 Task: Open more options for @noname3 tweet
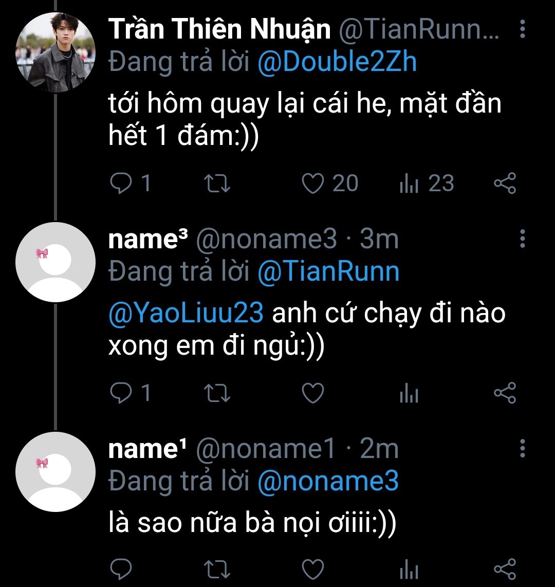tap(522, 239)
